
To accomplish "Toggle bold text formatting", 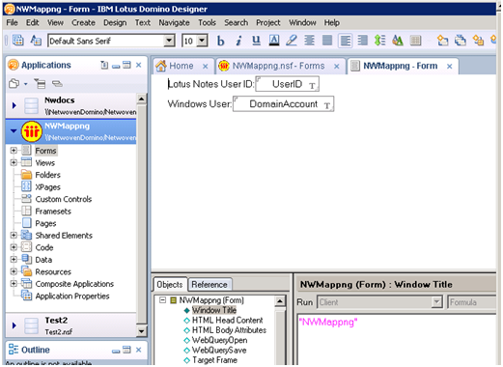I will tap(220, 41).
